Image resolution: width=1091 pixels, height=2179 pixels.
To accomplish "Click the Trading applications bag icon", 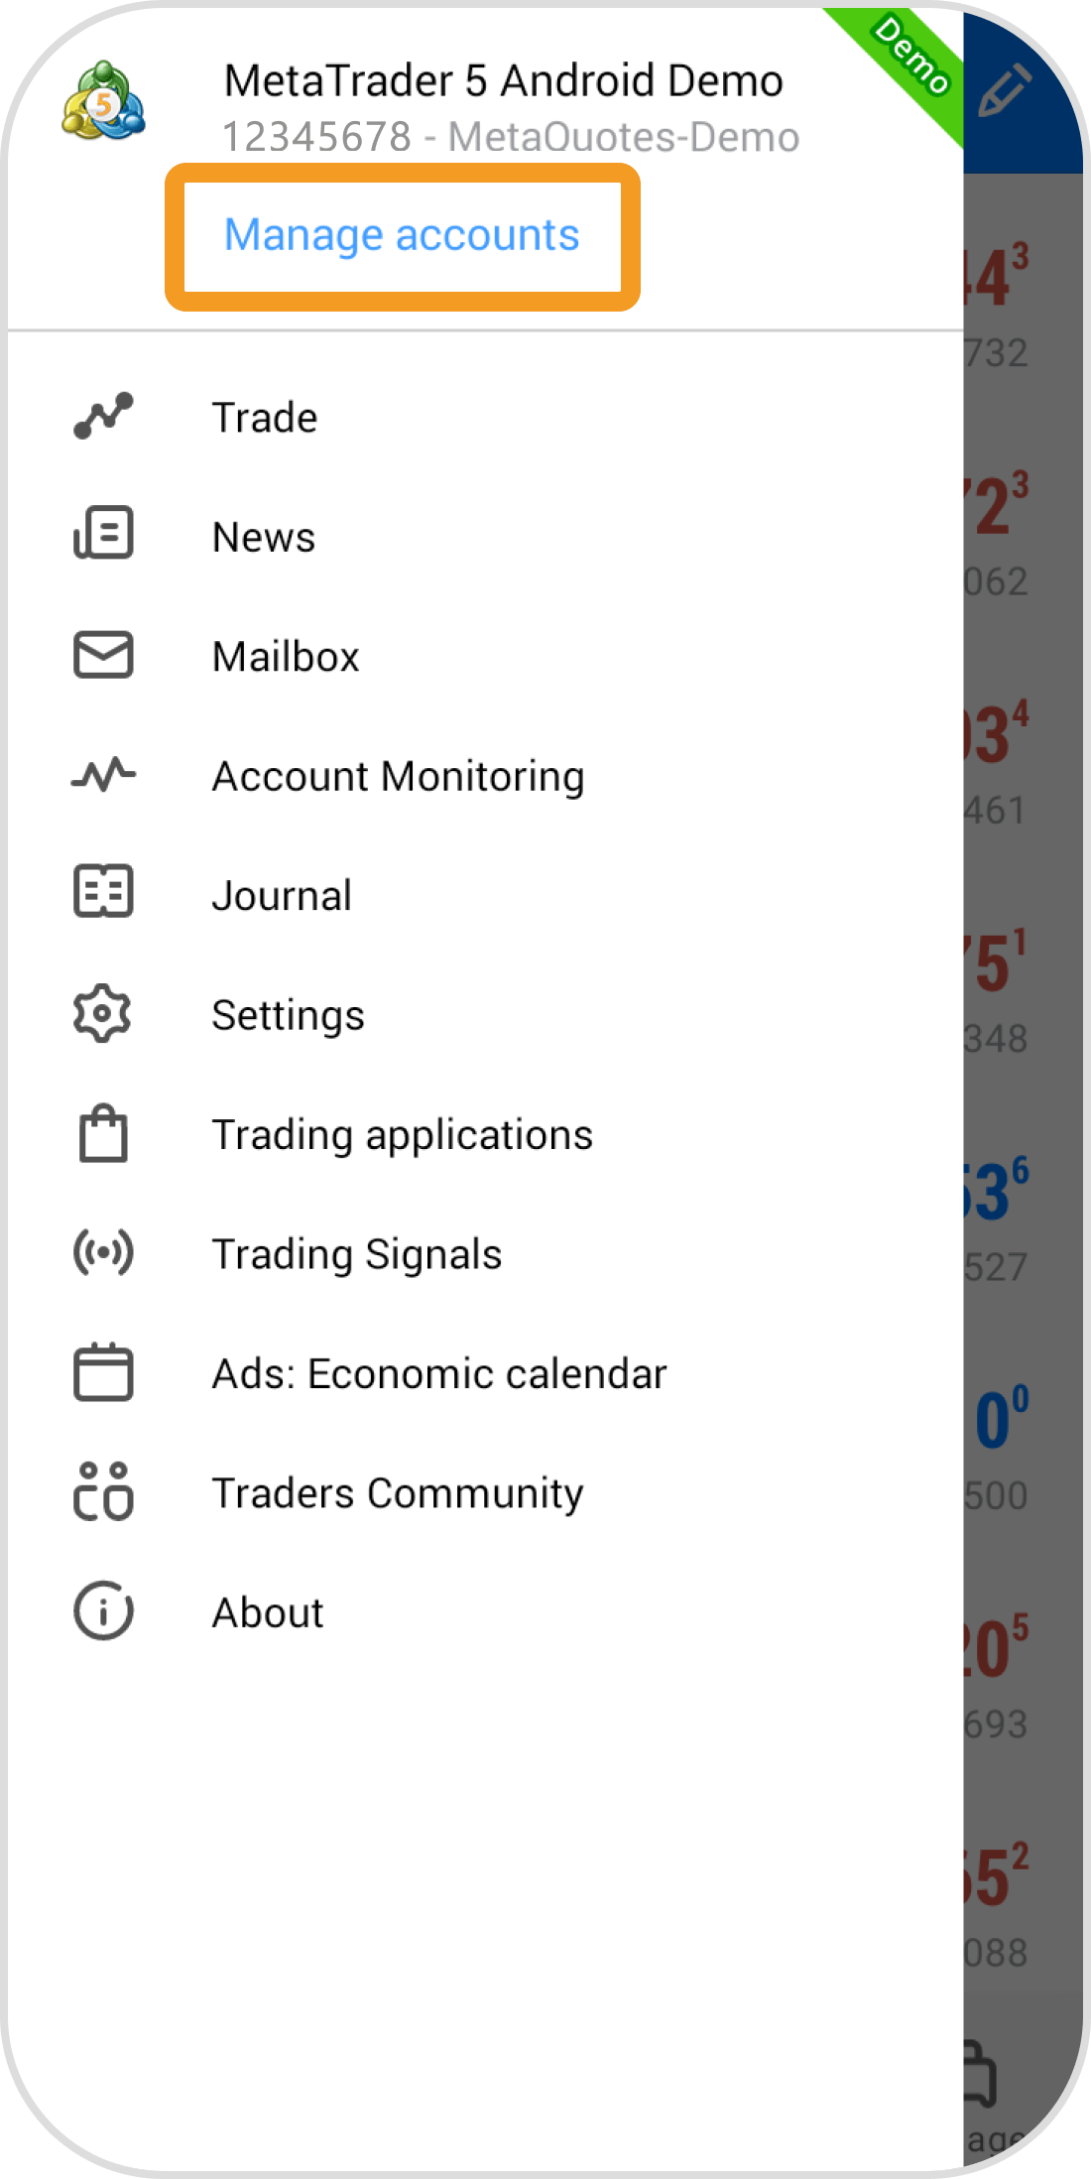I will point(103,1133).
